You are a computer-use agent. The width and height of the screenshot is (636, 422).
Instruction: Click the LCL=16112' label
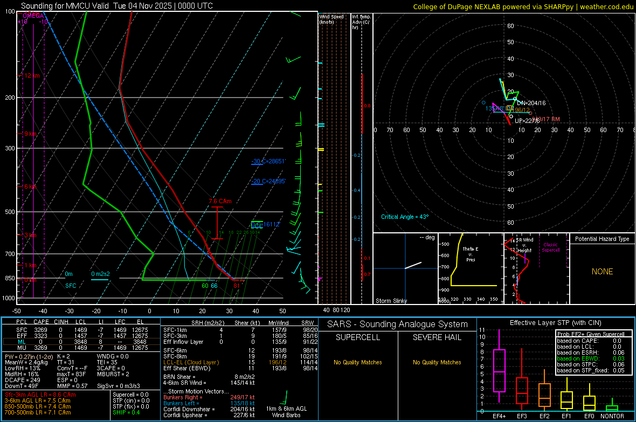pos(266,224)
